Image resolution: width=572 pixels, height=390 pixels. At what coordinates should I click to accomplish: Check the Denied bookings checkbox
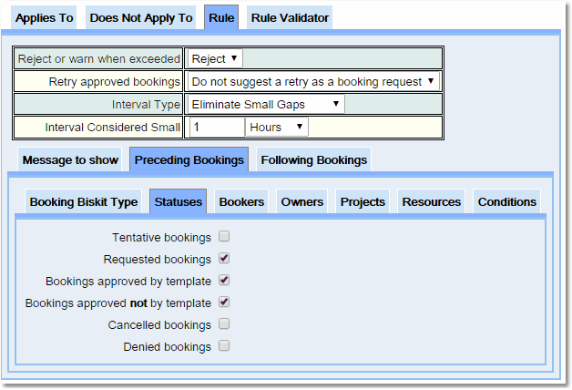224,346
